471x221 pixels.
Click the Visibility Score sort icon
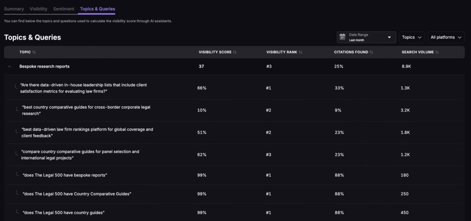coord(235,52)
